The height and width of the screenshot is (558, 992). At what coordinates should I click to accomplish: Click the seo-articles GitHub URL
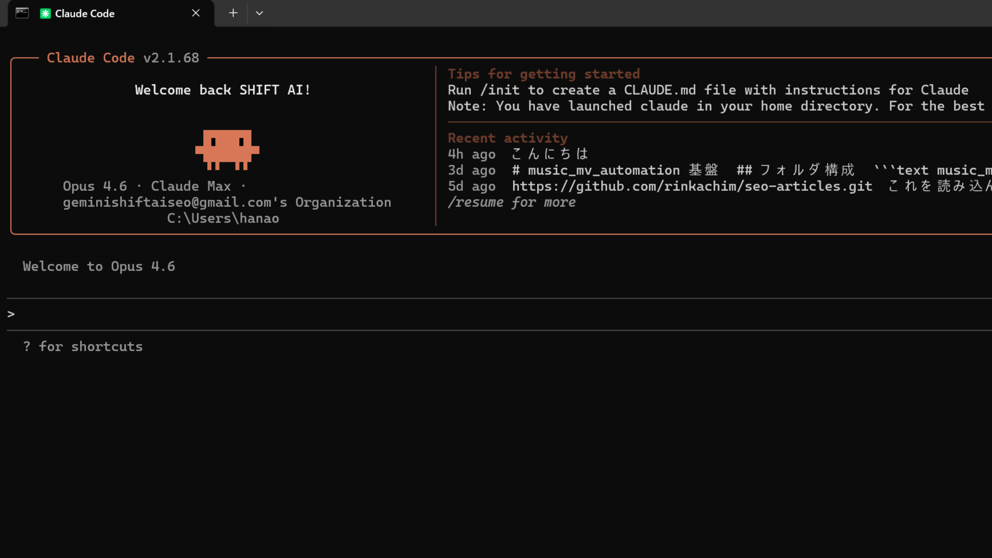point(692,186)
